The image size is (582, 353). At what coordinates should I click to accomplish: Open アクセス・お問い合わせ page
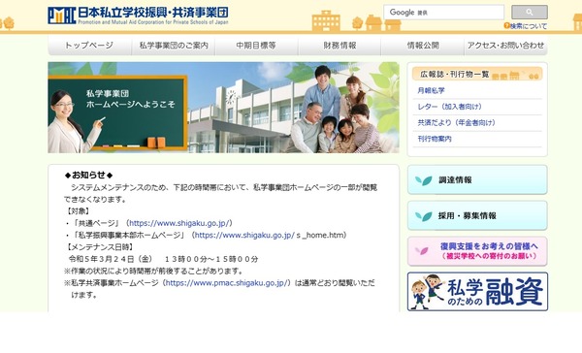[x=506, y=46]
